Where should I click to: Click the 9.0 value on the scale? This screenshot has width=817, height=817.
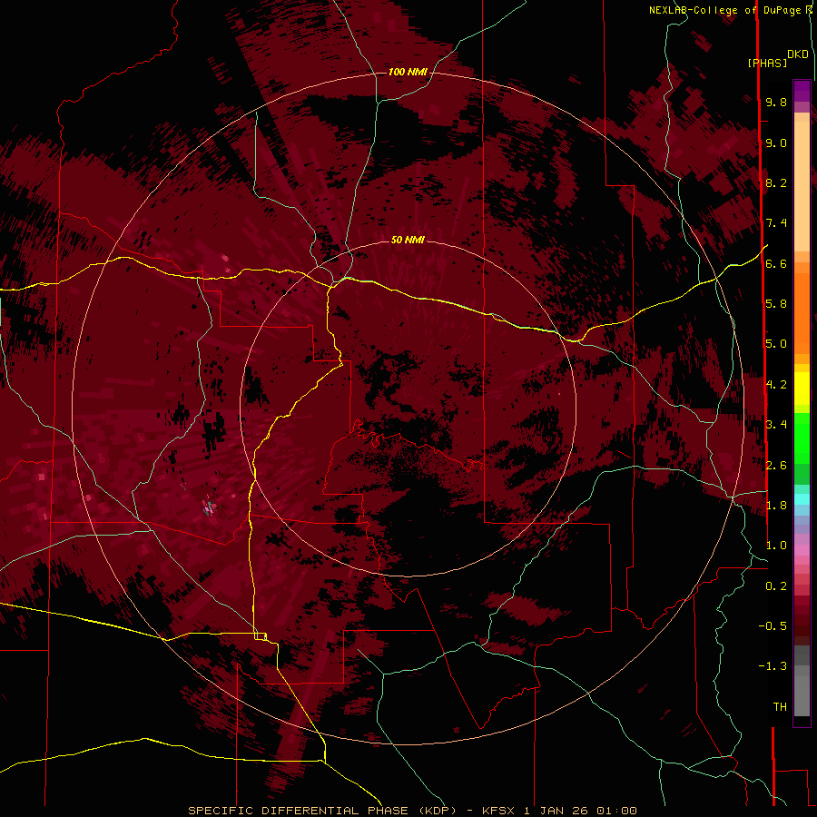(x=776, y=143)
